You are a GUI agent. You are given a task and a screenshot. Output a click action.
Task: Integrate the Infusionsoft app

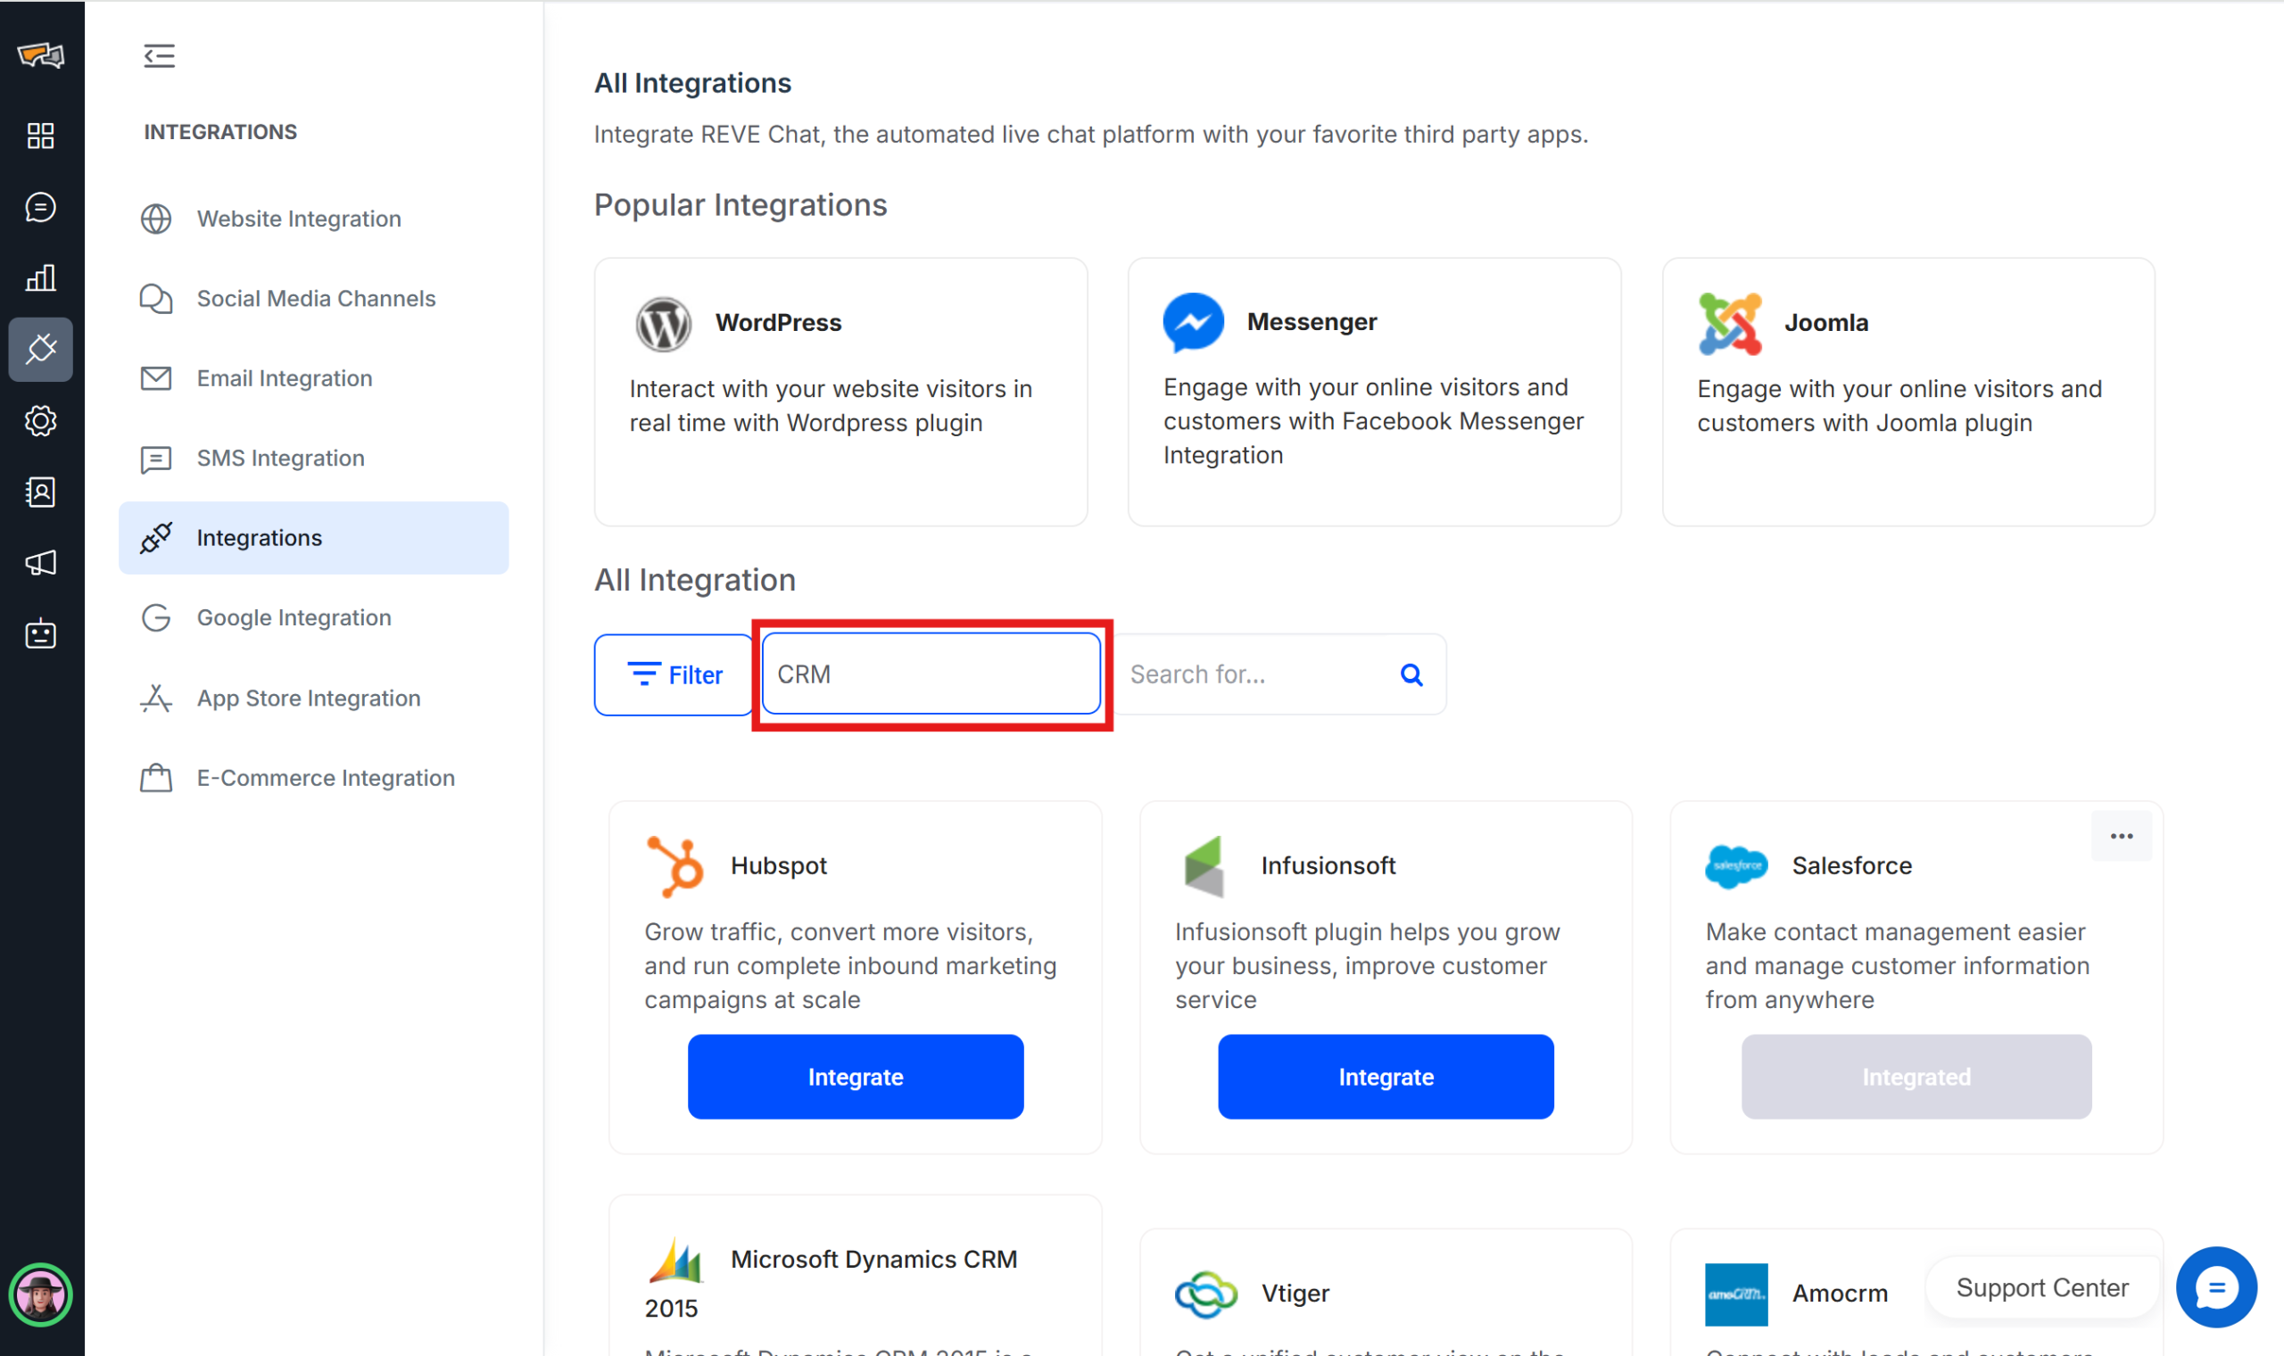(1386, 1077)
